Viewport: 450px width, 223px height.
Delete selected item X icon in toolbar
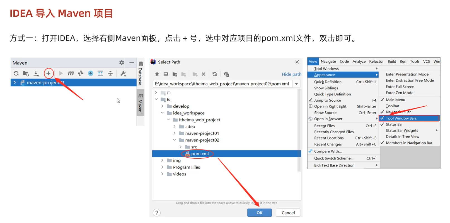coord(204,74)
